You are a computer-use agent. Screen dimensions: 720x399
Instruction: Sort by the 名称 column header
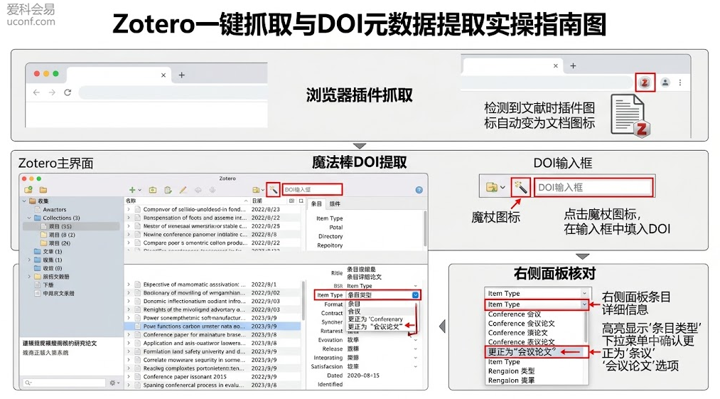[131, 201]
